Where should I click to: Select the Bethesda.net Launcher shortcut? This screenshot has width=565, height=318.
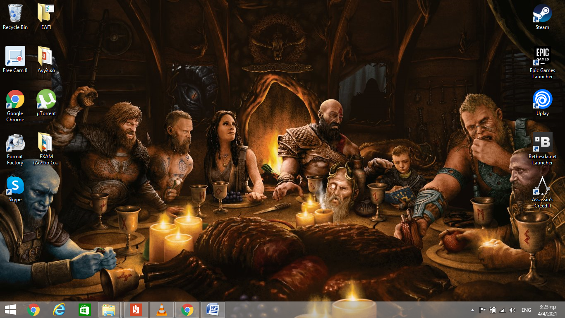(542, 149)
